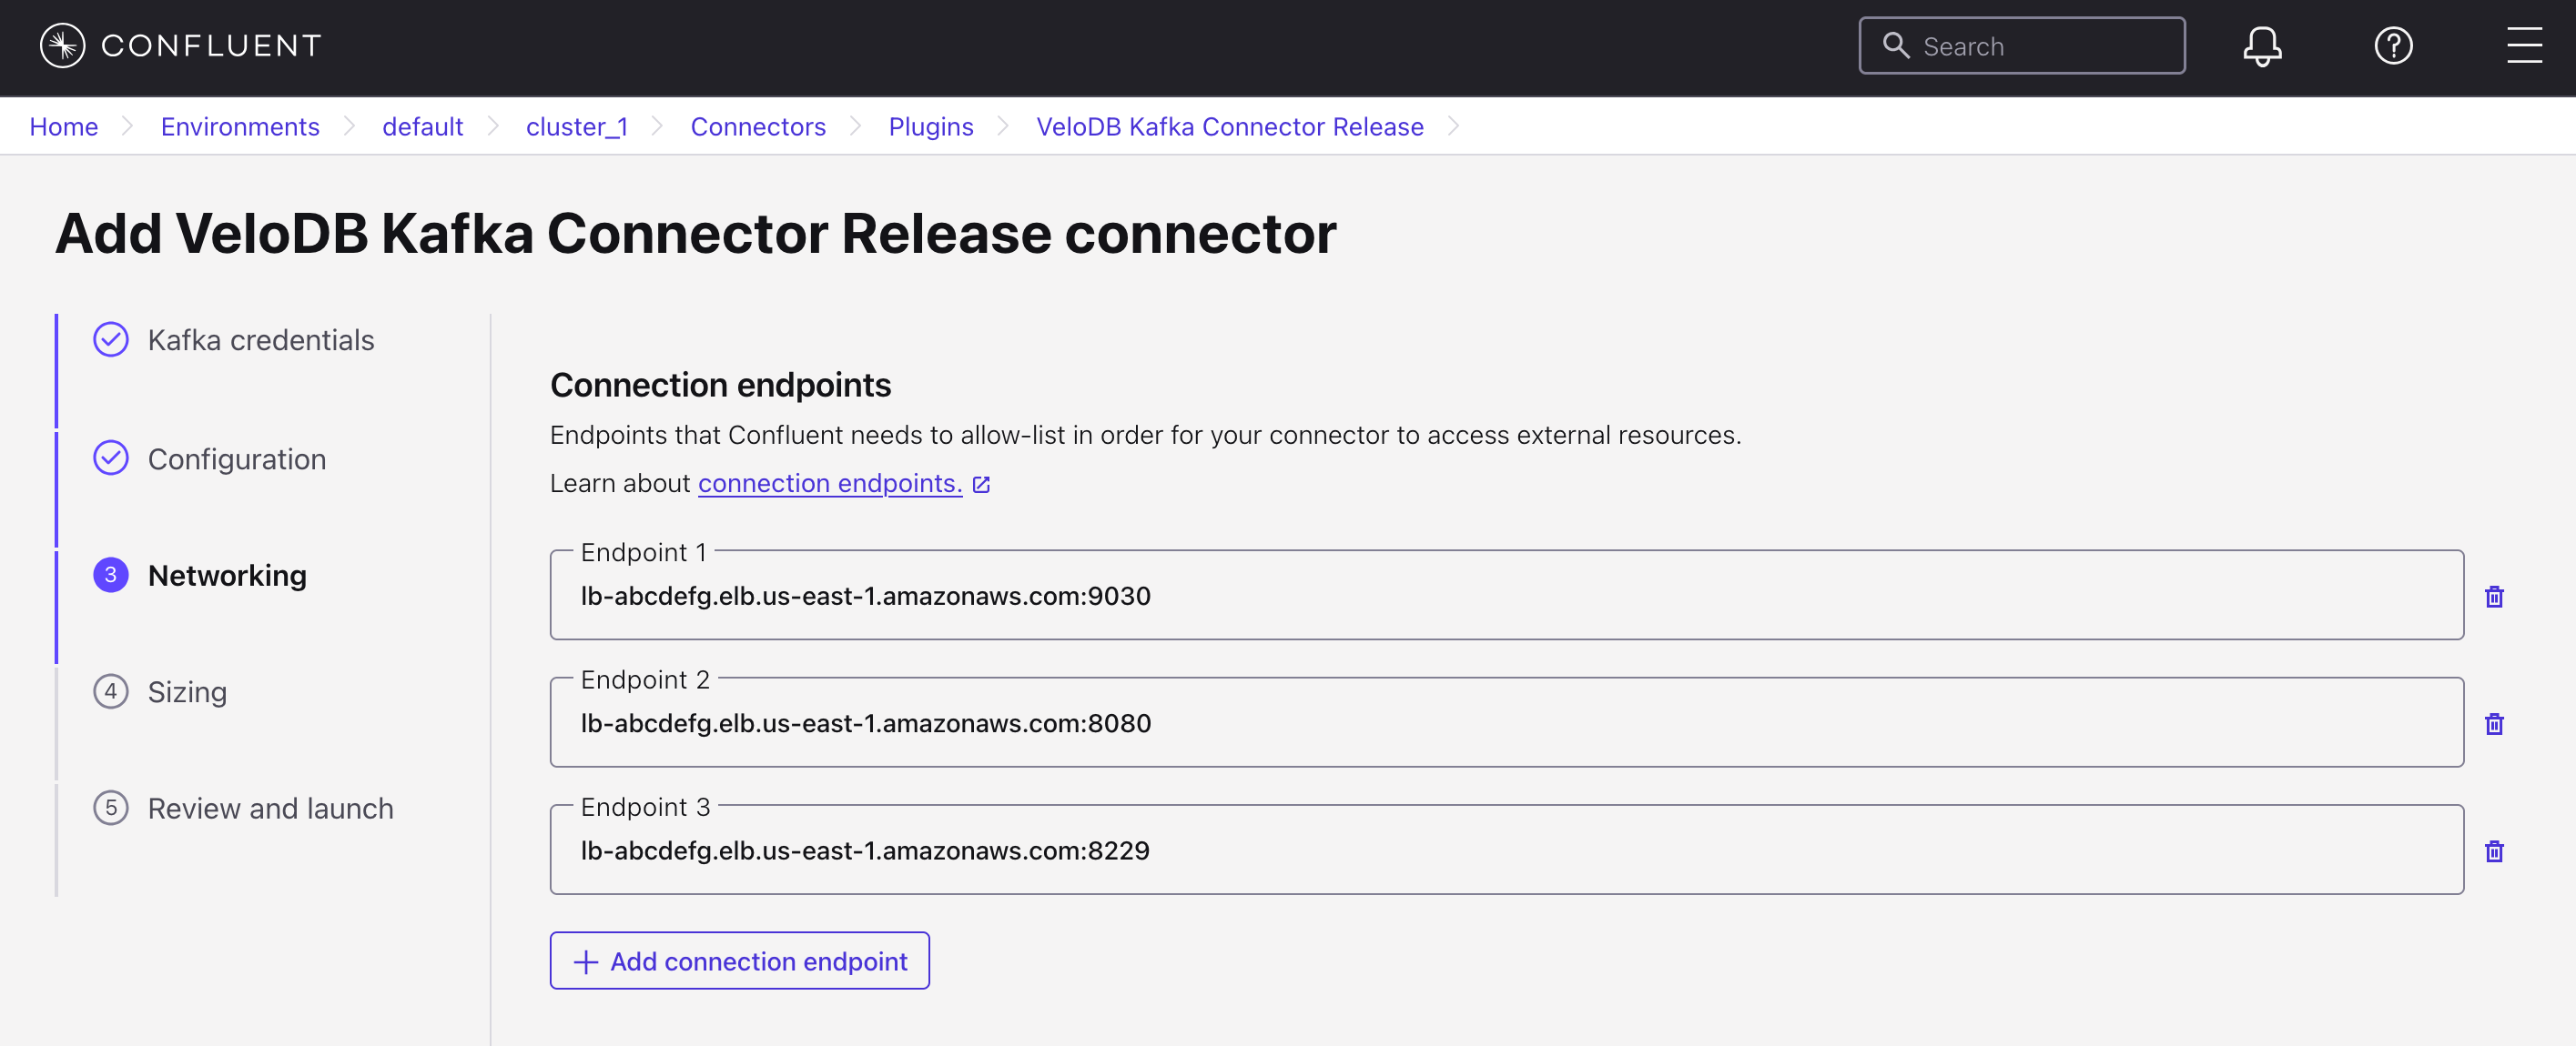The height and width of the screenshot is (1046, 2576).
Task: Navigate to cluster_1 breadcrumb
Action: tap(576, 126)
